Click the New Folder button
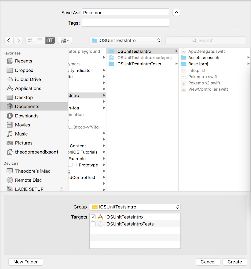251x269 pixels. (26, 262)
